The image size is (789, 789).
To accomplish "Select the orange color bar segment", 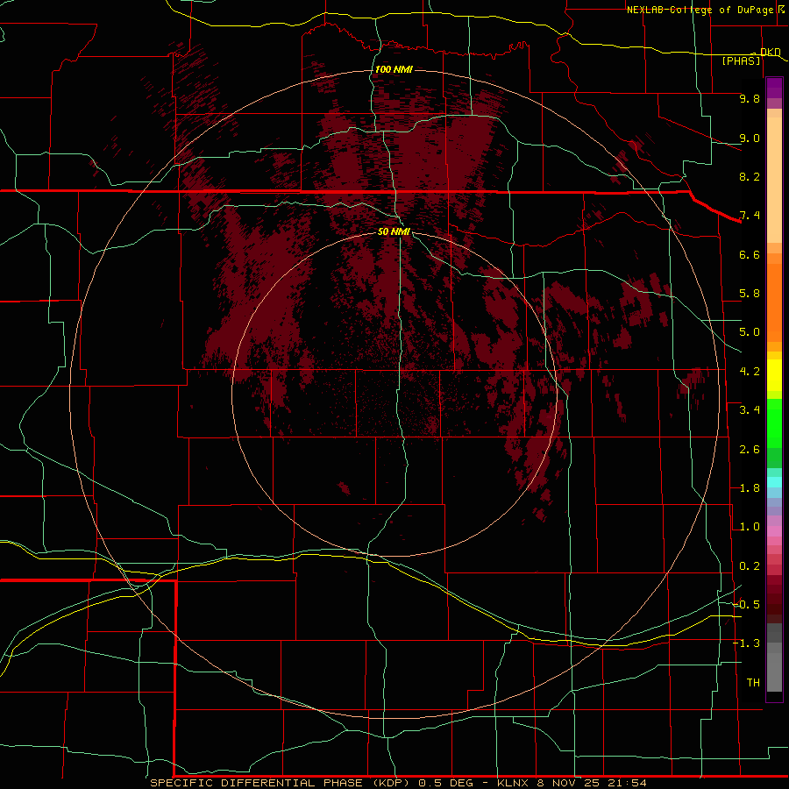I will tap(774, 303).
